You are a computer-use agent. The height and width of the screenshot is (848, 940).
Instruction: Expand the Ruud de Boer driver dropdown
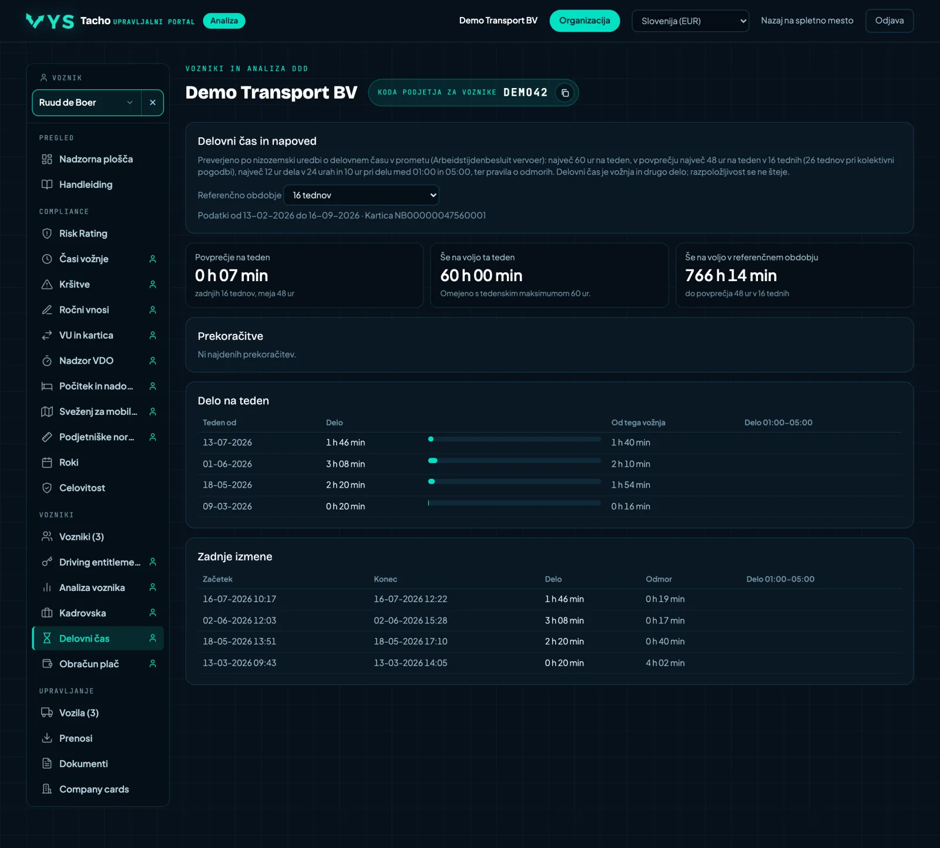tap(87, 103)
